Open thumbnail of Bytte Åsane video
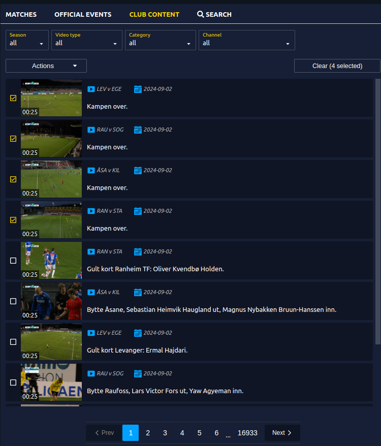 click(51, 301)
